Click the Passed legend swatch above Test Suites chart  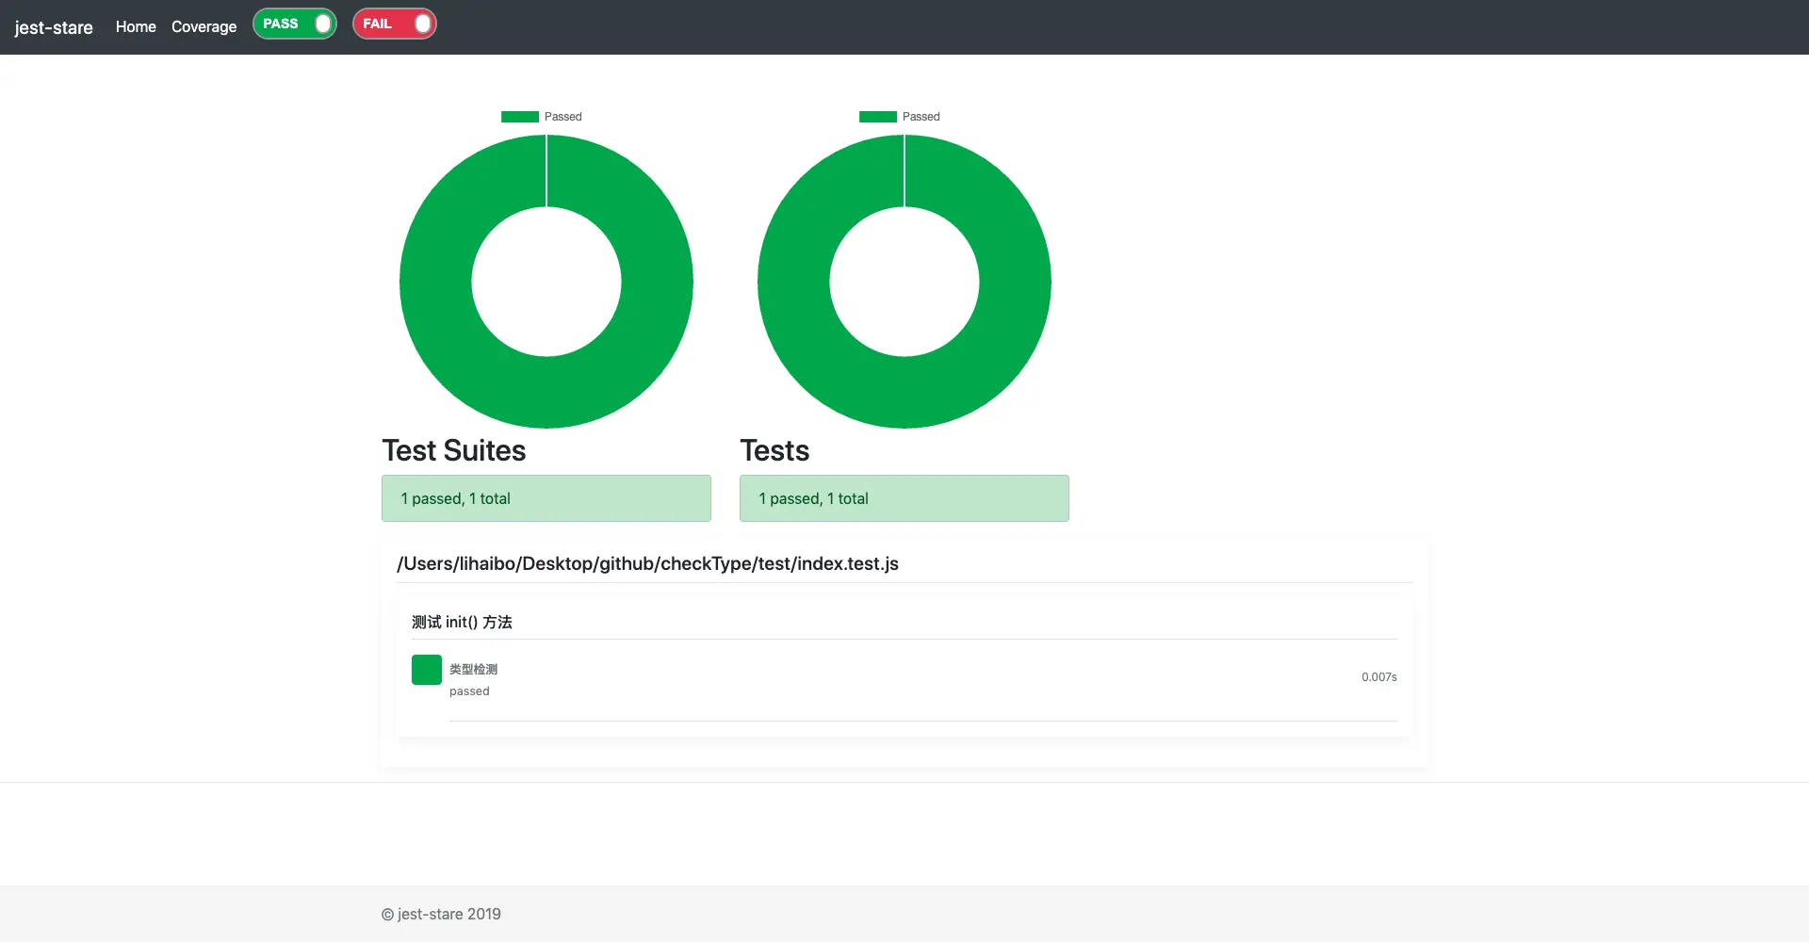(x=520, y=117)
